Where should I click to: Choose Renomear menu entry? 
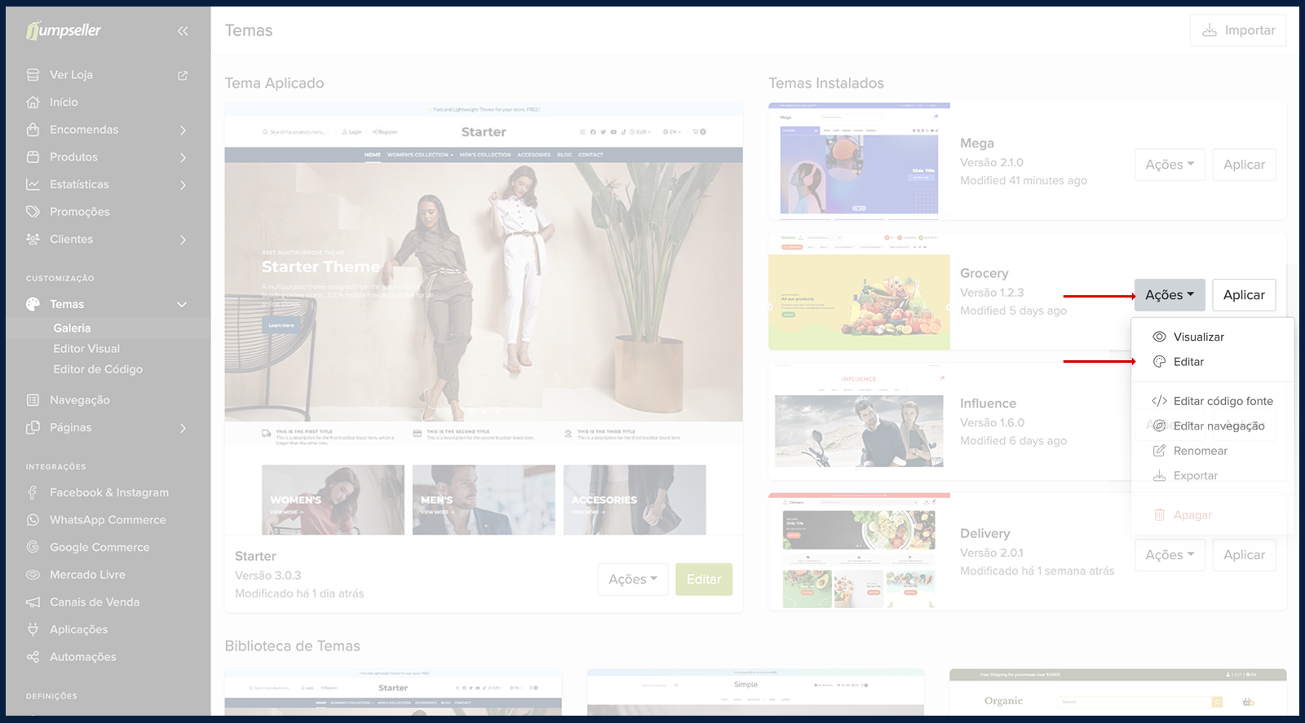[1213, 451]
